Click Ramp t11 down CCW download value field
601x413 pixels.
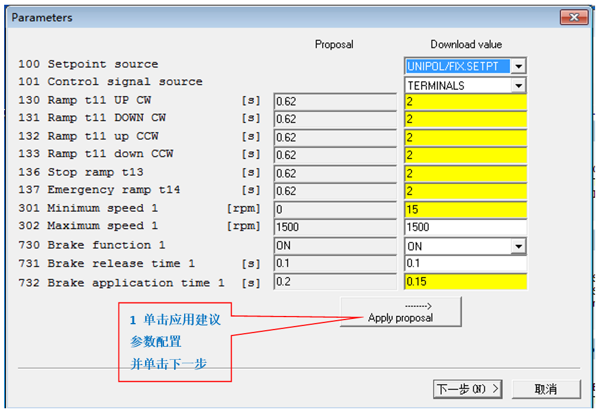[x=465, y=156]
